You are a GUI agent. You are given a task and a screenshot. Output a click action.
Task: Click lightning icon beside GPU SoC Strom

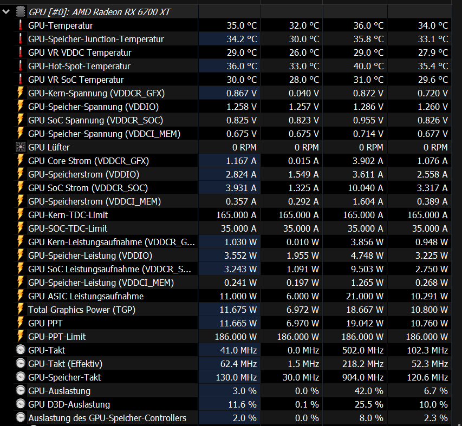[21, 188]
